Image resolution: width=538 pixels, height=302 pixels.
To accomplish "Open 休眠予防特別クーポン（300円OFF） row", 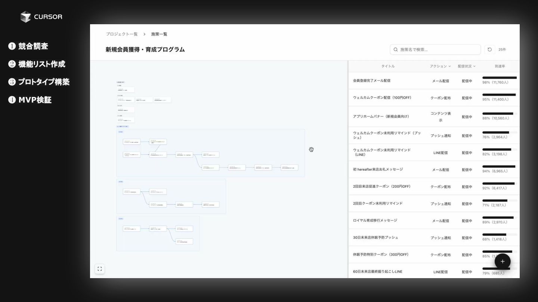I will point(434,255).
